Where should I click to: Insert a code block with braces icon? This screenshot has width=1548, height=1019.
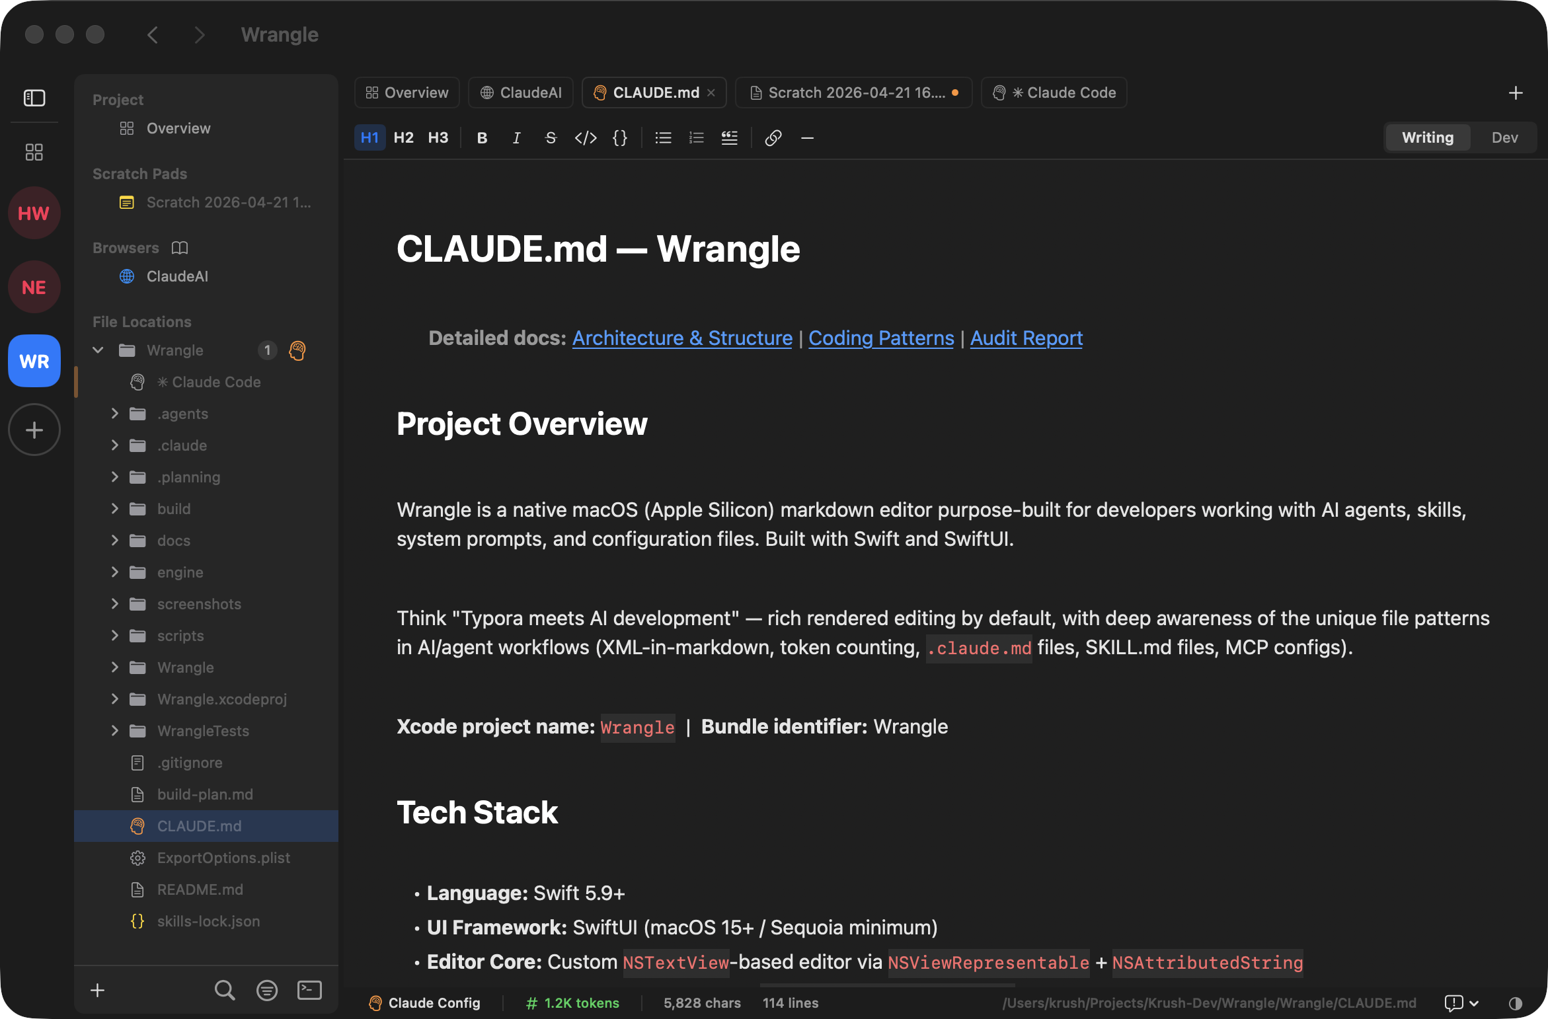click(620, 137)
